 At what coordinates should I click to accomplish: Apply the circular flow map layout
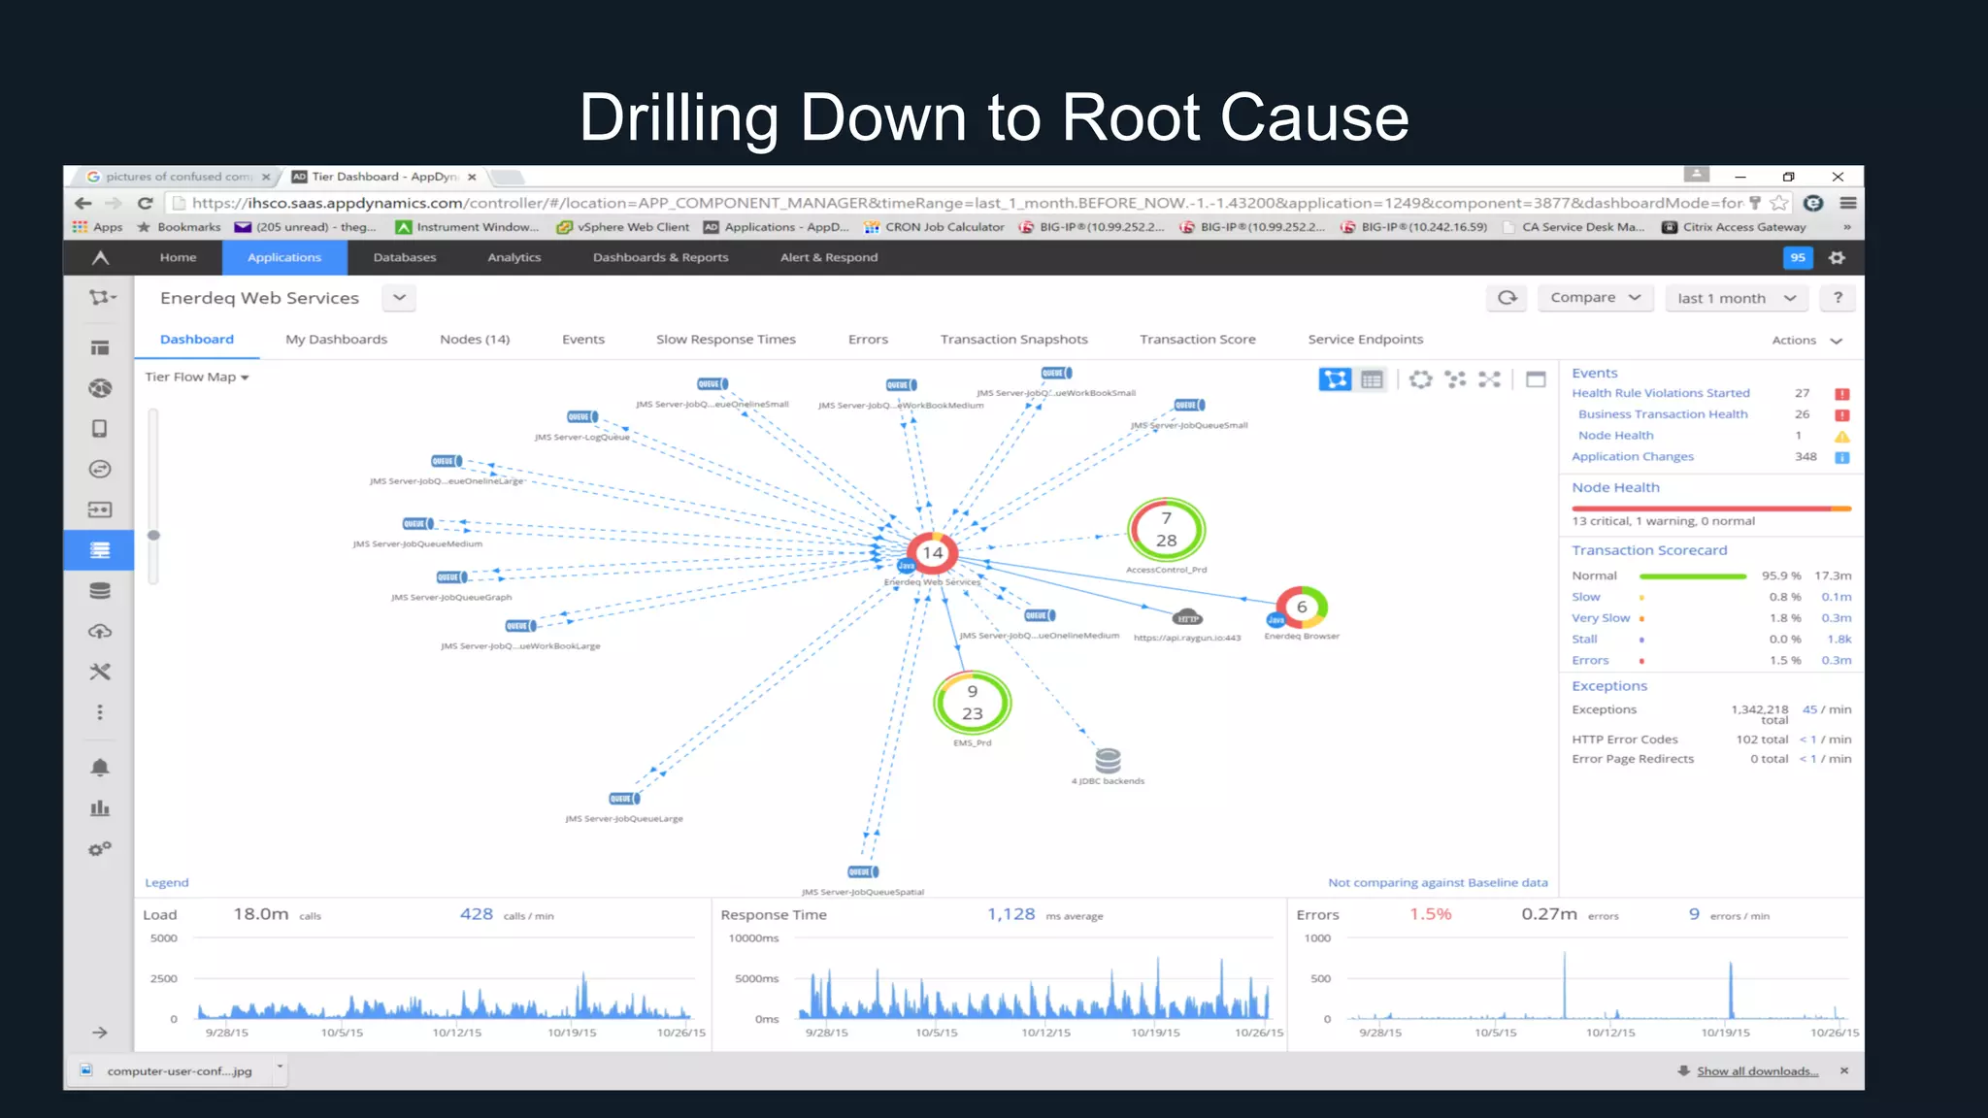pos(1421,379)
